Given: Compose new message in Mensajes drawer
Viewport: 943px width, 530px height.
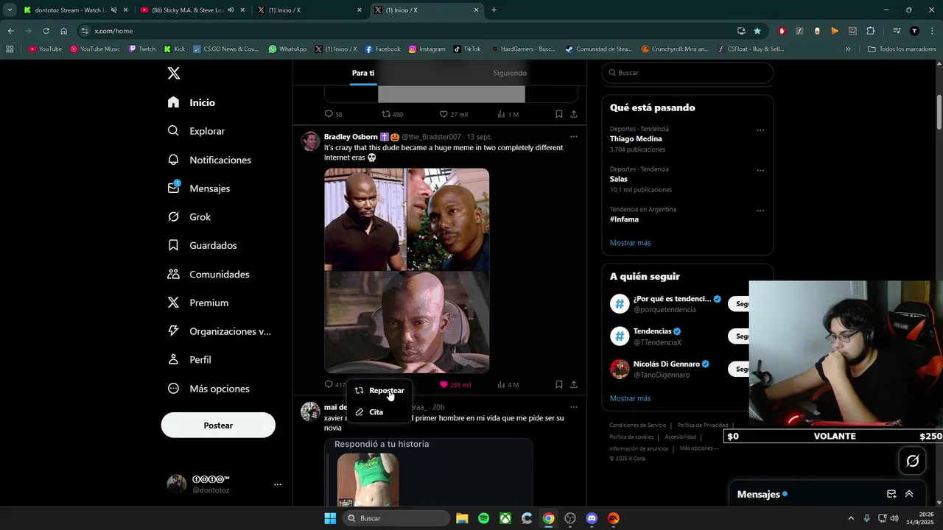Looking at the screenshot, I should pyautogui.click(x=891, y=494).
